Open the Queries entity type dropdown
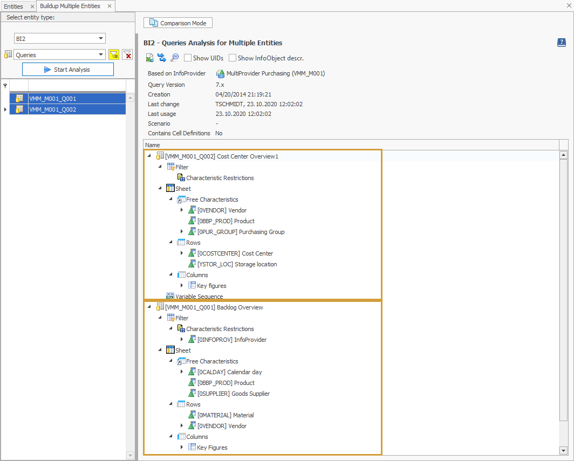The width and height of the screenshot is (574, 461). pyautogui.click(x=59, y=54)
